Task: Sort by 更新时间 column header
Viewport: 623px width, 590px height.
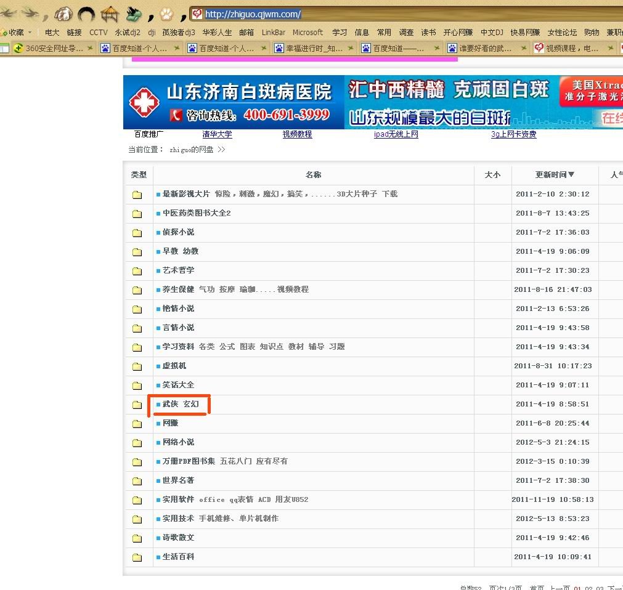Action: [554, 175]
